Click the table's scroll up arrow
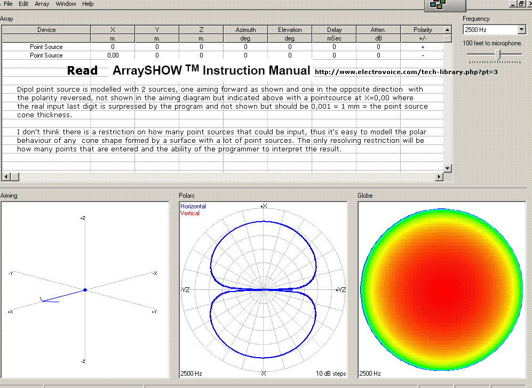 click(448, 30)
